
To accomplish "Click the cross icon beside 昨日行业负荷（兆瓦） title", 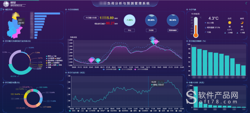I will pyautogui.click(x=66, y=73).
